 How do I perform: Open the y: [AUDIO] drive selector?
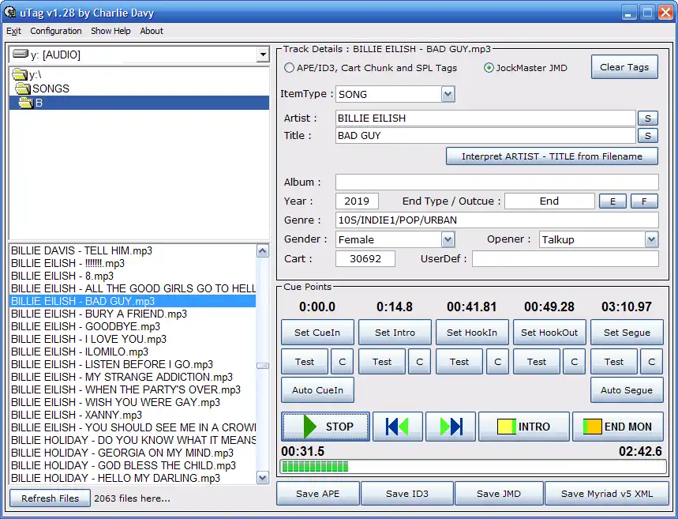(262, 55)
